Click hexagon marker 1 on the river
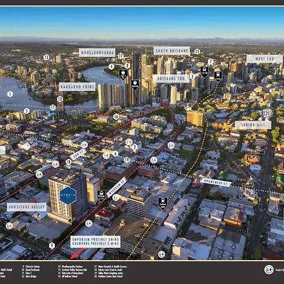 click(x=10, y=94)
